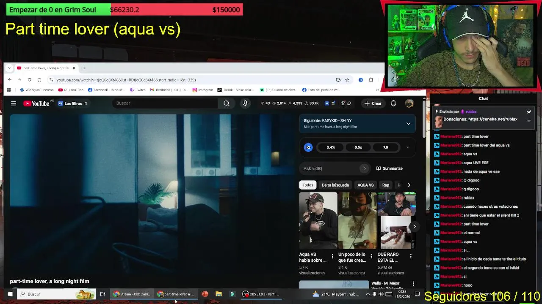Click the vidIQ 0.5x stat pill

[x=358, y=147]
